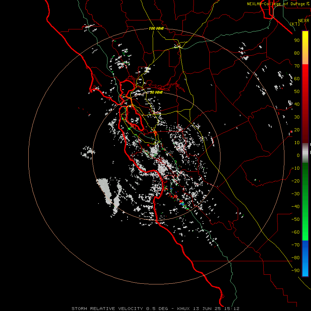Click the 90 value on the scale
311x311 pixels.
(x=297, y=40)
